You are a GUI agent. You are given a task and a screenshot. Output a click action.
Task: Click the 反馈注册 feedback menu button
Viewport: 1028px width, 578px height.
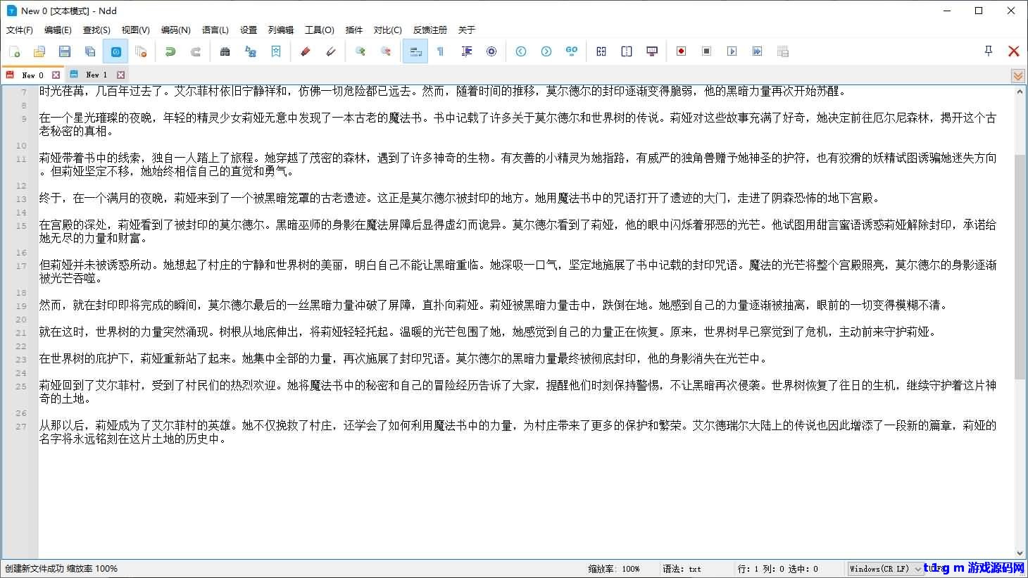[x=430, y=30]
